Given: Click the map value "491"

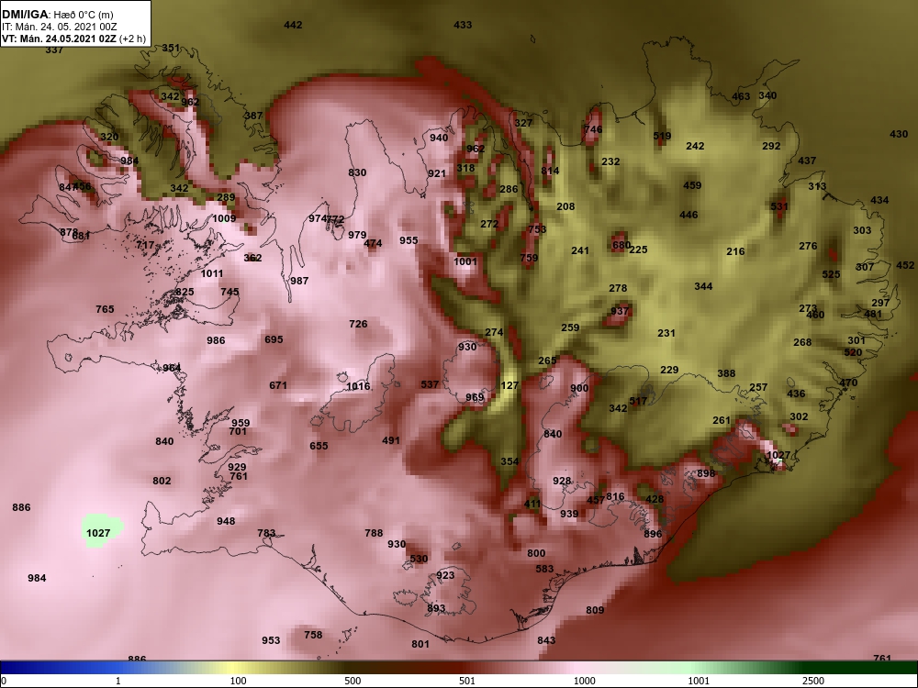Looking at the screenshot, I should click(x=390, y=440).
